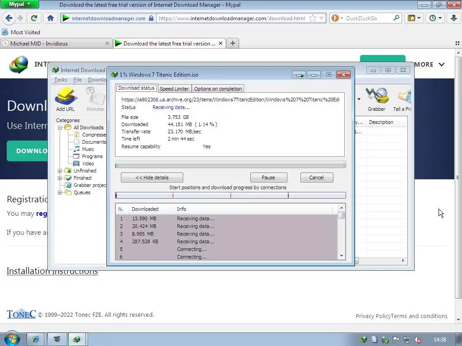This screenshot has width=462, height=346.
Task: Bookmark page with star icon
Action: [x=313, y=18]
